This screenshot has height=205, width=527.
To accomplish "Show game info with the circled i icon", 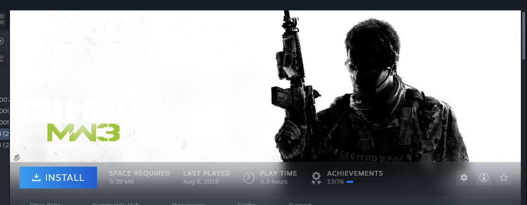I will 483,178.
